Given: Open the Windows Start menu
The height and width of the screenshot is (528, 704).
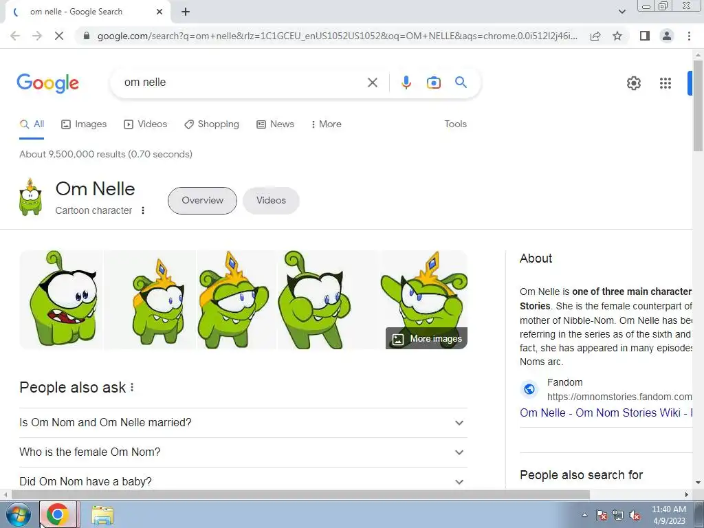Looking at the screenshot, I should 18,514.
